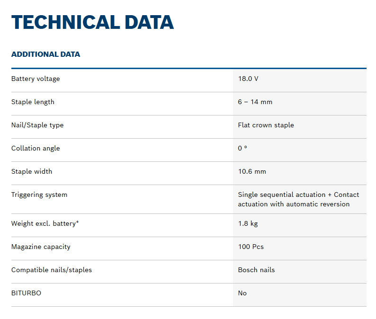The width and height of the screenshot is (376, 319).
Task: Click the Triggering system label
Action: (x=39, y=195)
